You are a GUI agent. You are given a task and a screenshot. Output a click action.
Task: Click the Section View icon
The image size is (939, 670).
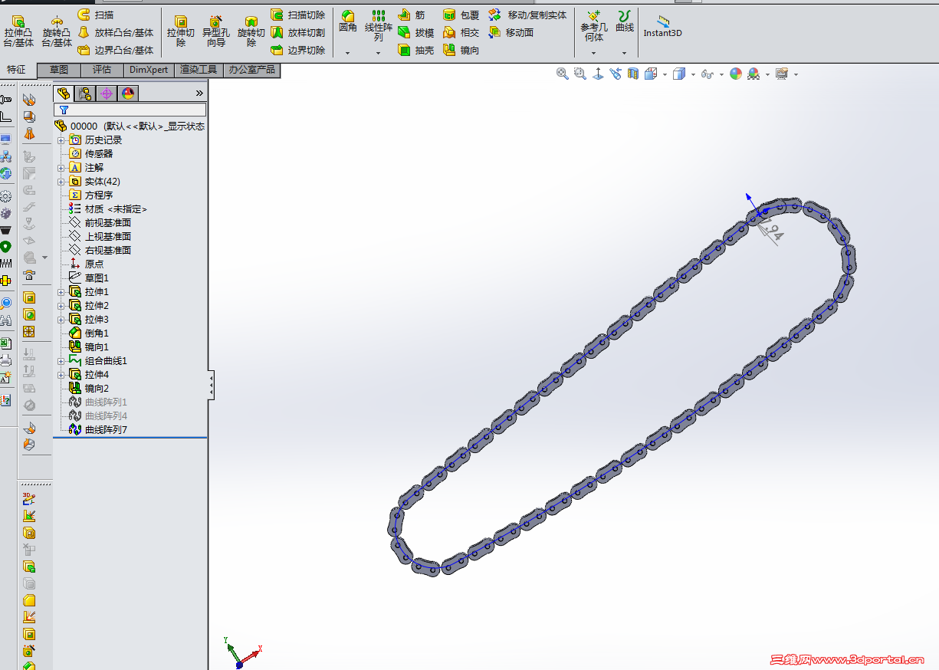[x=633, y=74]
